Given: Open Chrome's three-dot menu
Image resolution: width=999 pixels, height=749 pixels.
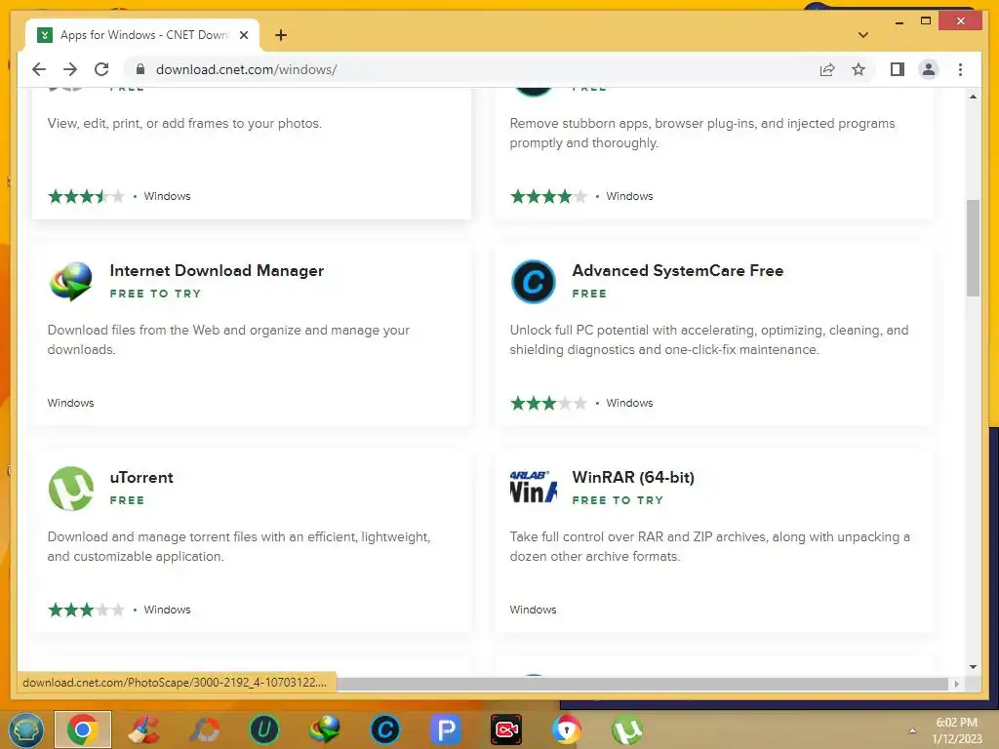Looking at the screenshot, I should pyautogui.click(x=960, y=69).
